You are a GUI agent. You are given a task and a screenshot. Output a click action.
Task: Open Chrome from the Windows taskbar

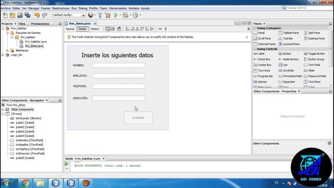[x=25, y=183]
